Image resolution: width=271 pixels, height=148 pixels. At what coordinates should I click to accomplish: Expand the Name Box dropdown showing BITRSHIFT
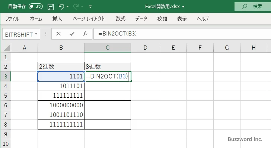pyautogui.click(x=36, y=34)
